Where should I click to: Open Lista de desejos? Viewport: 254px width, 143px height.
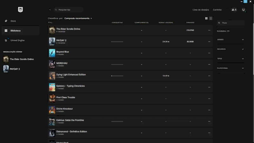[x=201, y=10]
